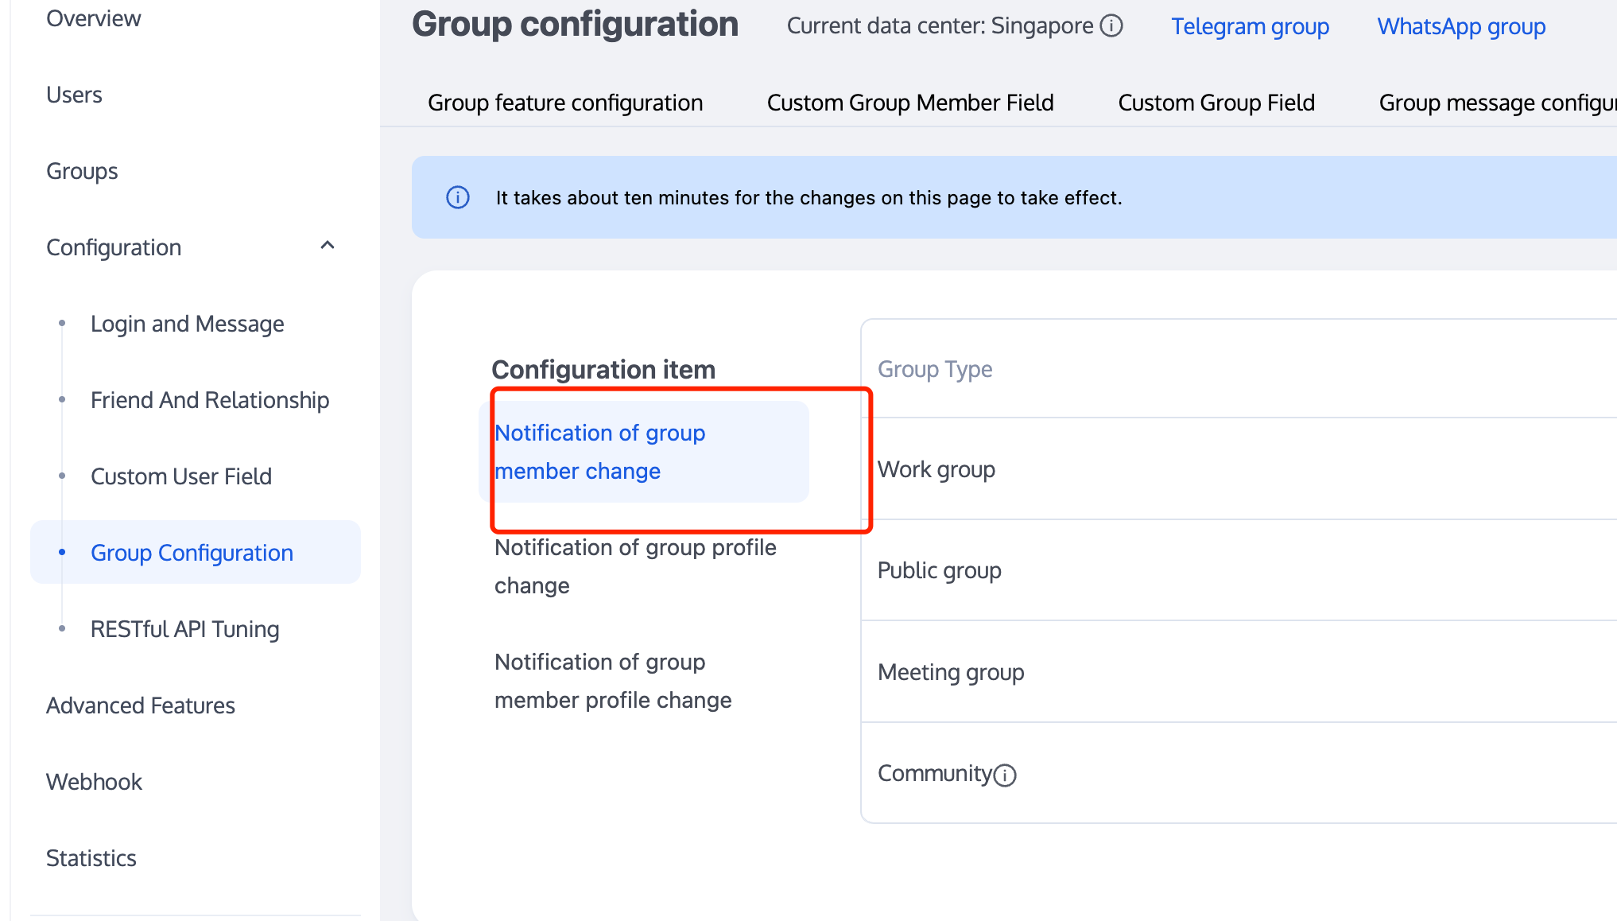The width and height of the screenshot is (1617, 921).
Task: Open Login and Message configuration
Action: [188, 324]
